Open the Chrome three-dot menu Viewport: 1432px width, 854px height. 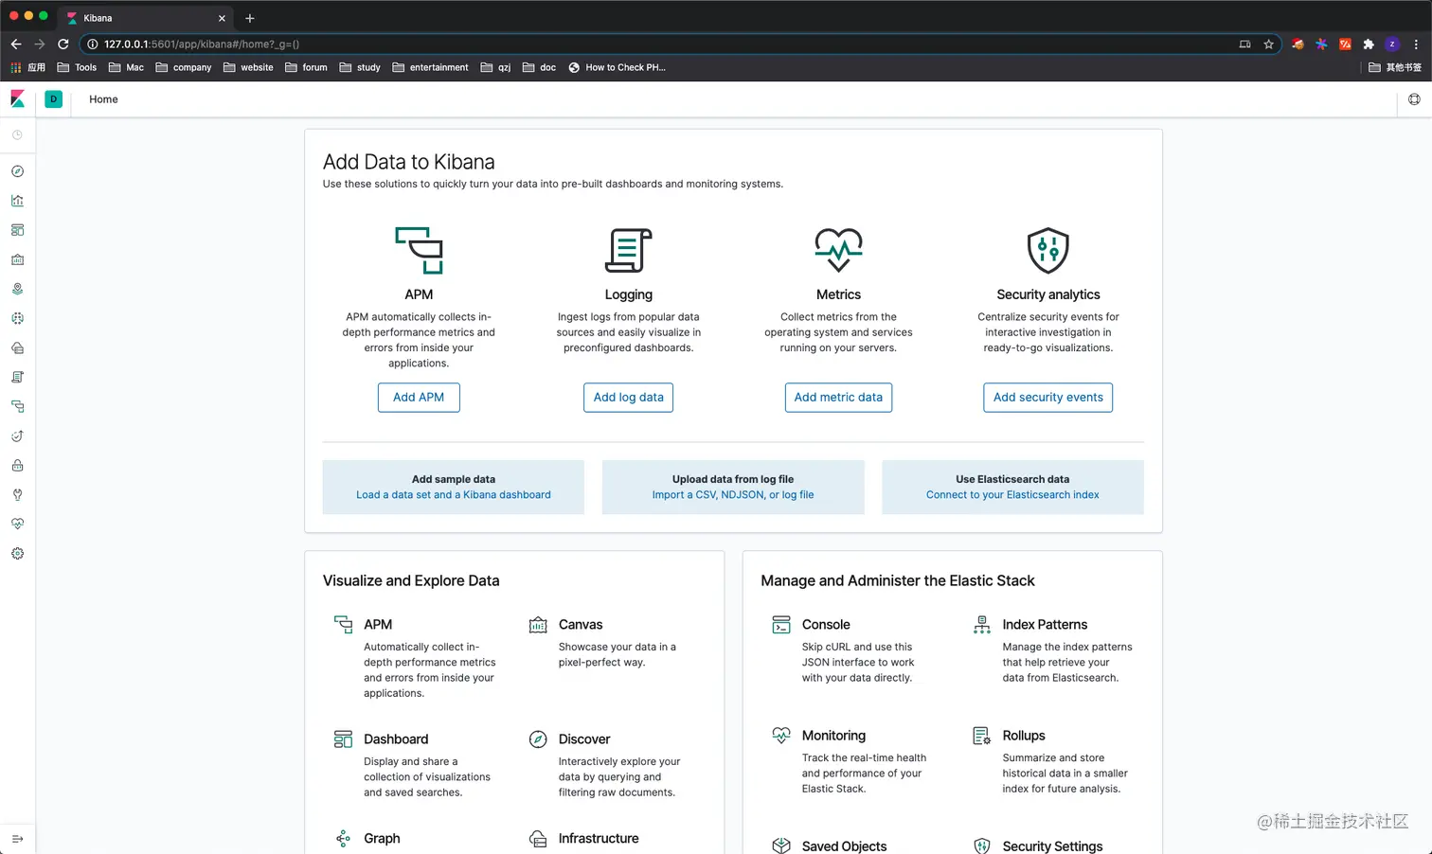pyautogui.click(x=1416, y=44)
